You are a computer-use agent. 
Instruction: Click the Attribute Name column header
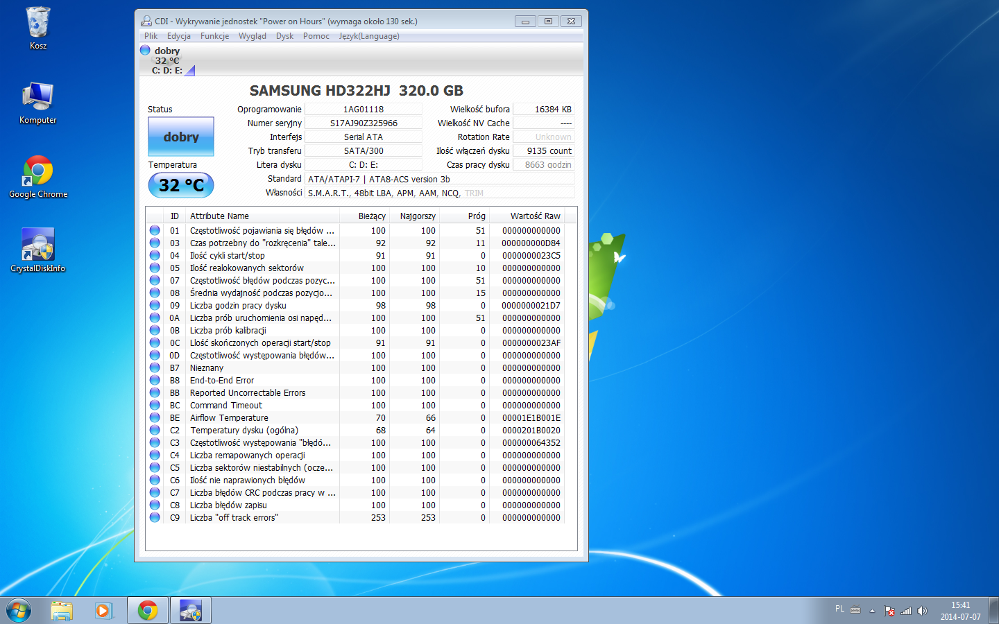click(262, 216)
